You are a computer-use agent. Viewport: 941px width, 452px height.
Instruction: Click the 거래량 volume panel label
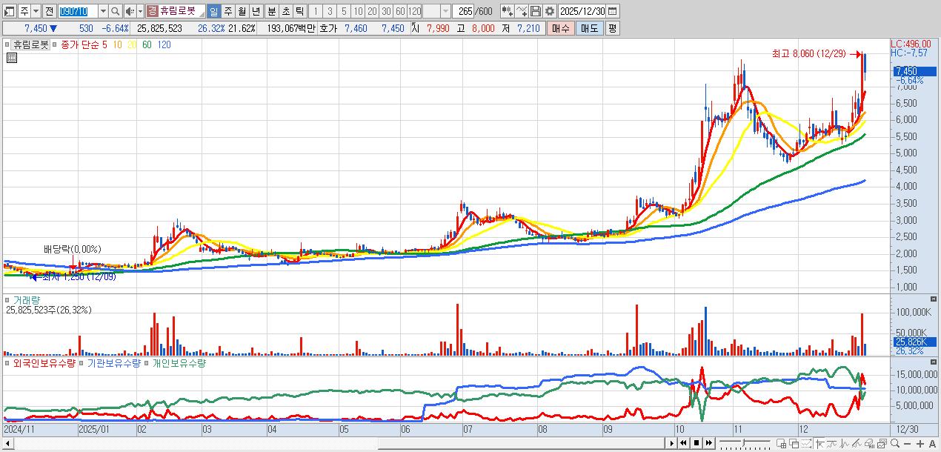(25, 300)
